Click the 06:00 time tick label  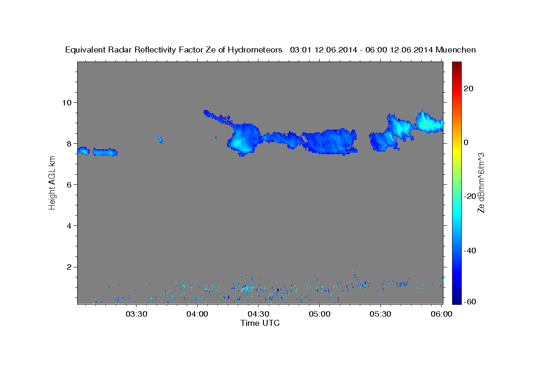tap(442, 314)
